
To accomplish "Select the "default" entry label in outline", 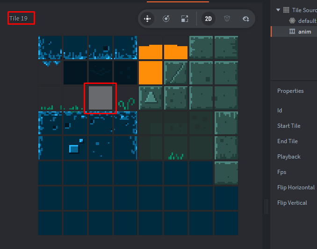I will pos(307,21).
